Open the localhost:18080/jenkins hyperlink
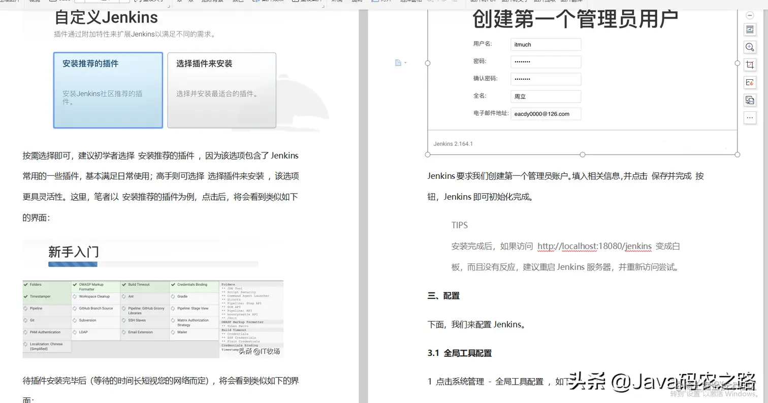The height and width of the screenshot is (403, 768). [x=593, y=245]
